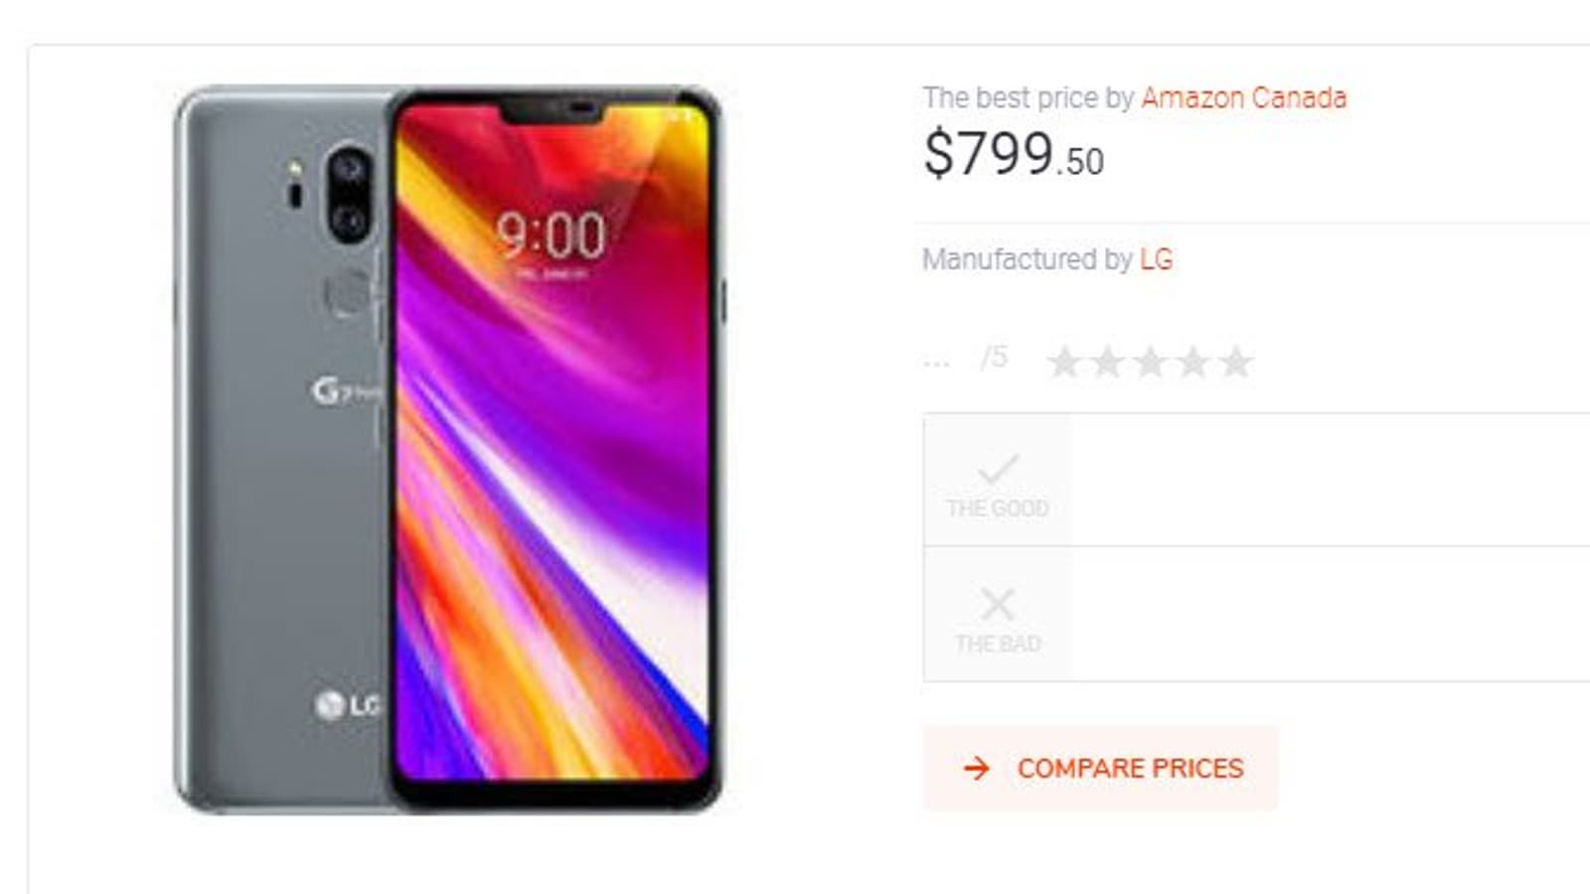Click the phone's rear camera in image
Viewport: 1590px width, 894px height.
(349, 195)
